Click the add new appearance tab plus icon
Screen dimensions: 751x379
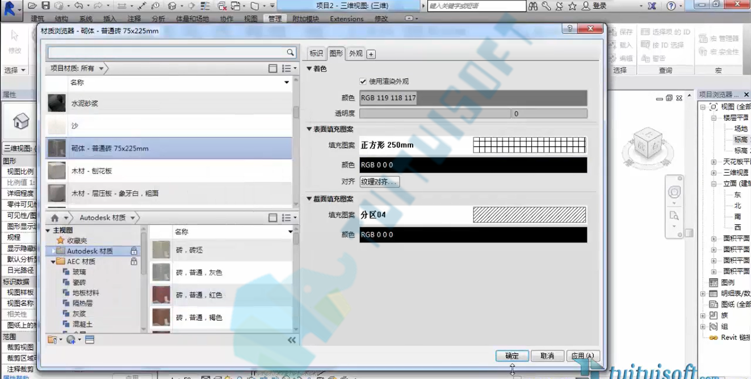tap(371, 54)
